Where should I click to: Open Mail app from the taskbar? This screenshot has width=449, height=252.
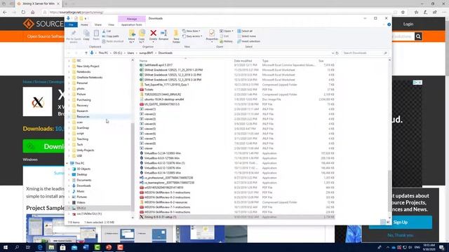point(74,247)
